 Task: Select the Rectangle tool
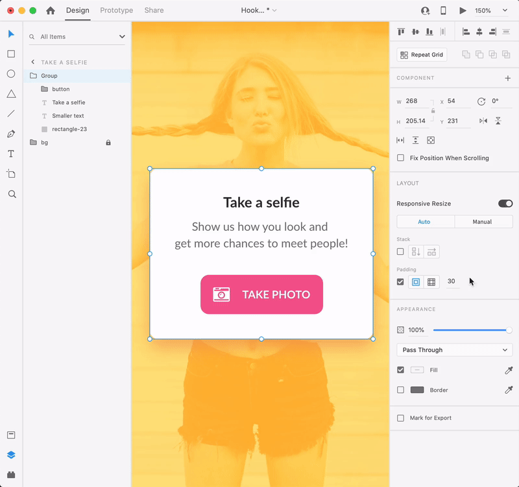[x=11, y=54]
